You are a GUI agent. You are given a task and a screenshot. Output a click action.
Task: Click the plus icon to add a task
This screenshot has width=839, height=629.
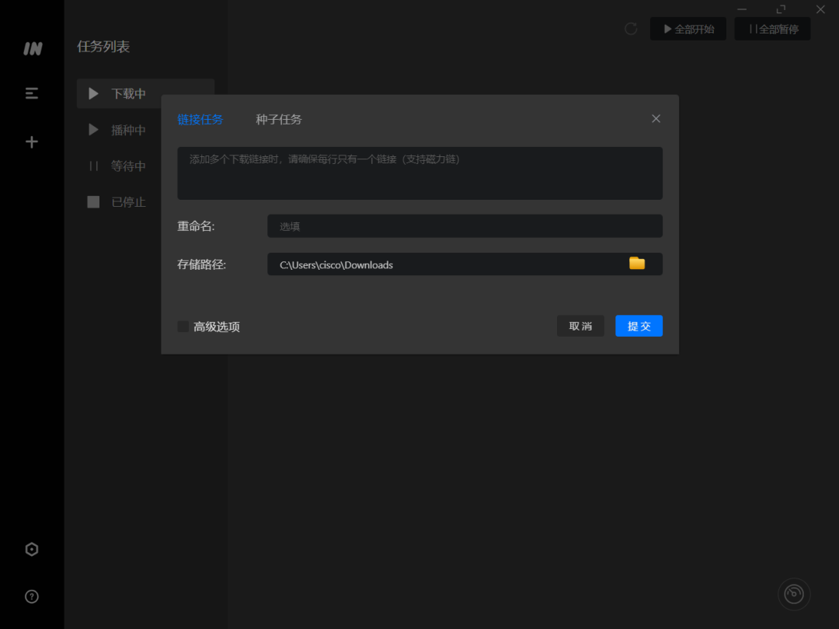tap(31, 142)
